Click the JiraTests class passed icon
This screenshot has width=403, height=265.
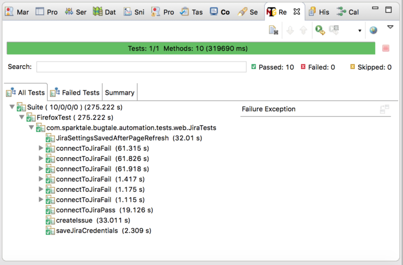tap(40, 128)
